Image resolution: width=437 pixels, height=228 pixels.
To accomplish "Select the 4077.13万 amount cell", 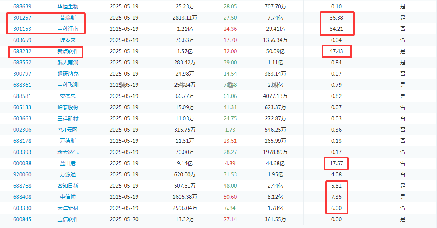I will (x=275, y=96).
